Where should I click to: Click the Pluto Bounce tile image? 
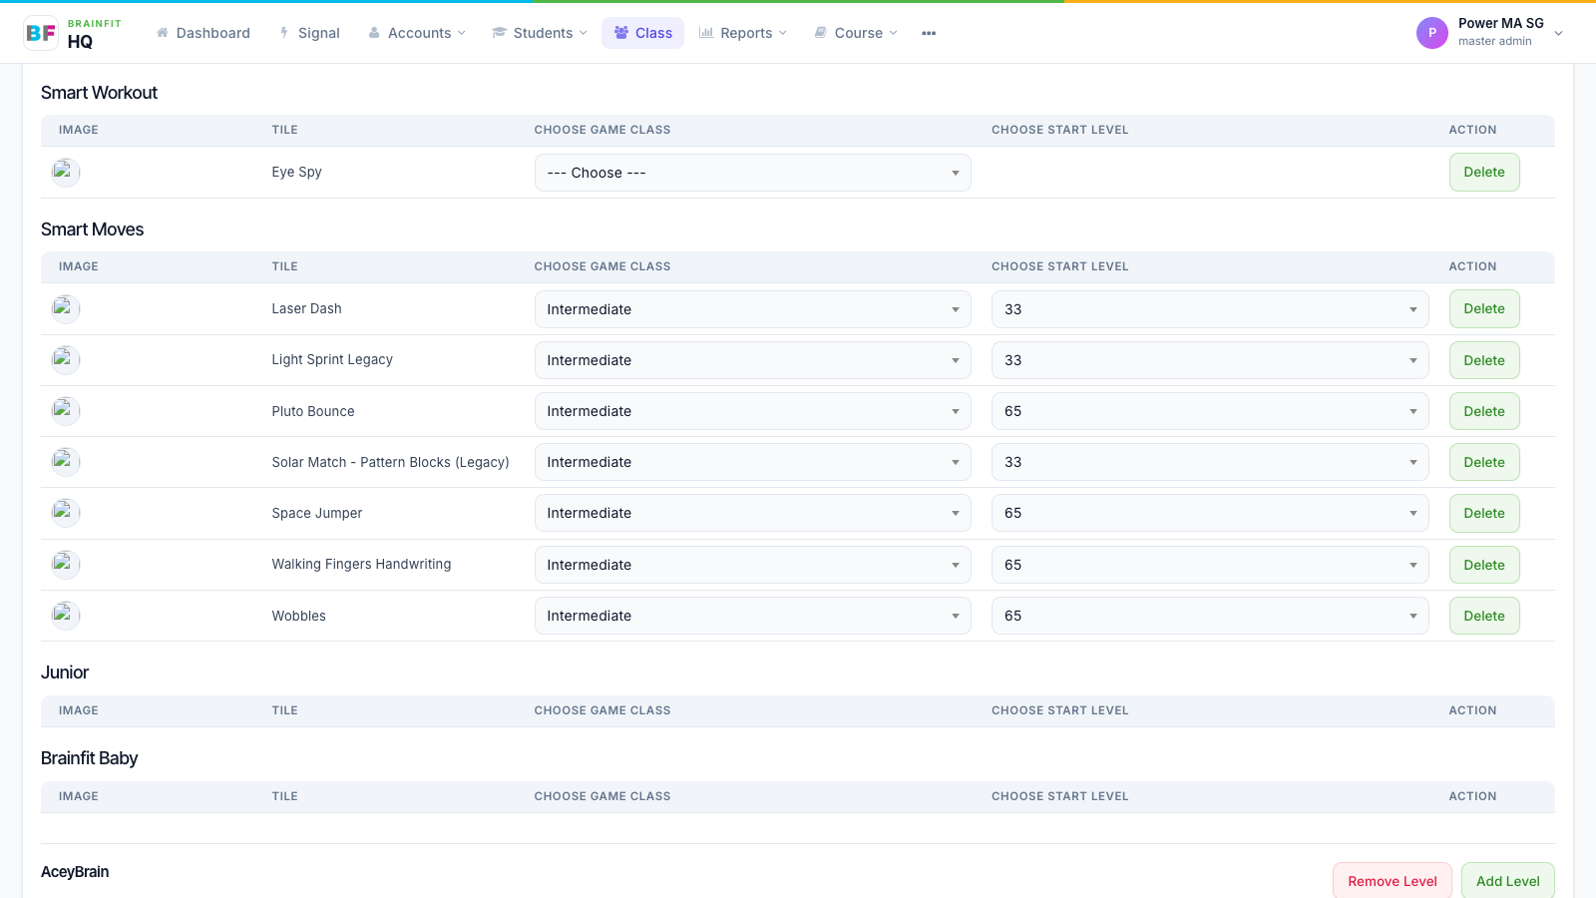[x=66, y=411]
